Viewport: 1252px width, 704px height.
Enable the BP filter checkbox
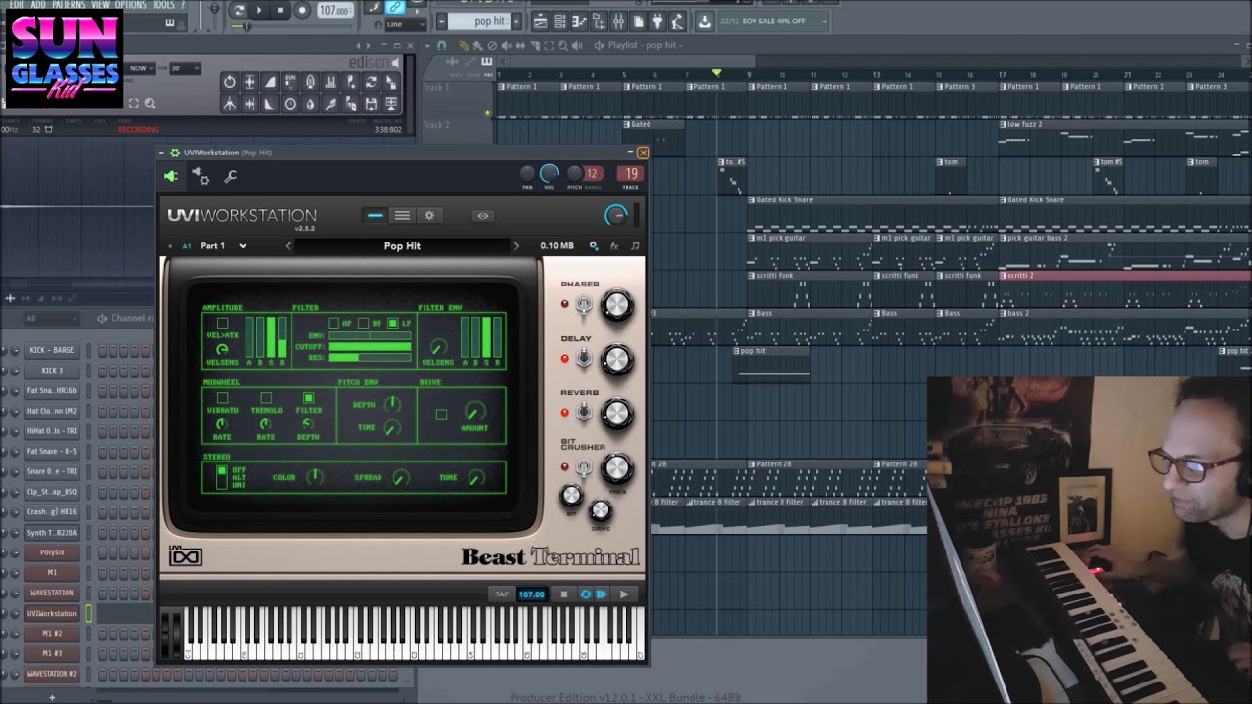click(364, 323)
